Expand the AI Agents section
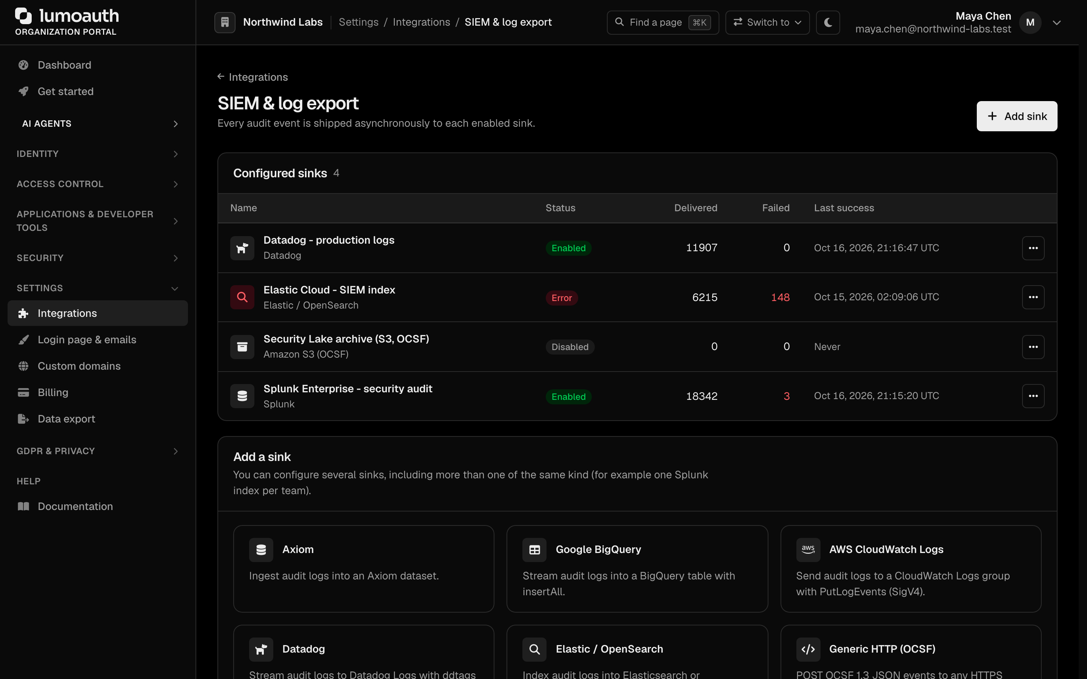This screenshot has height=679, width=1087. point(97,123)
